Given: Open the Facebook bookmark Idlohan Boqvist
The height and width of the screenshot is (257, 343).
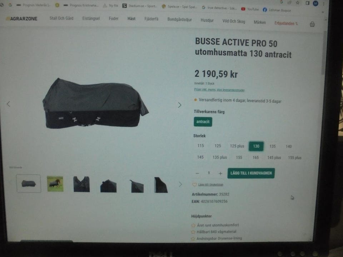Looking at the screenshot, I should coord(277,10).
